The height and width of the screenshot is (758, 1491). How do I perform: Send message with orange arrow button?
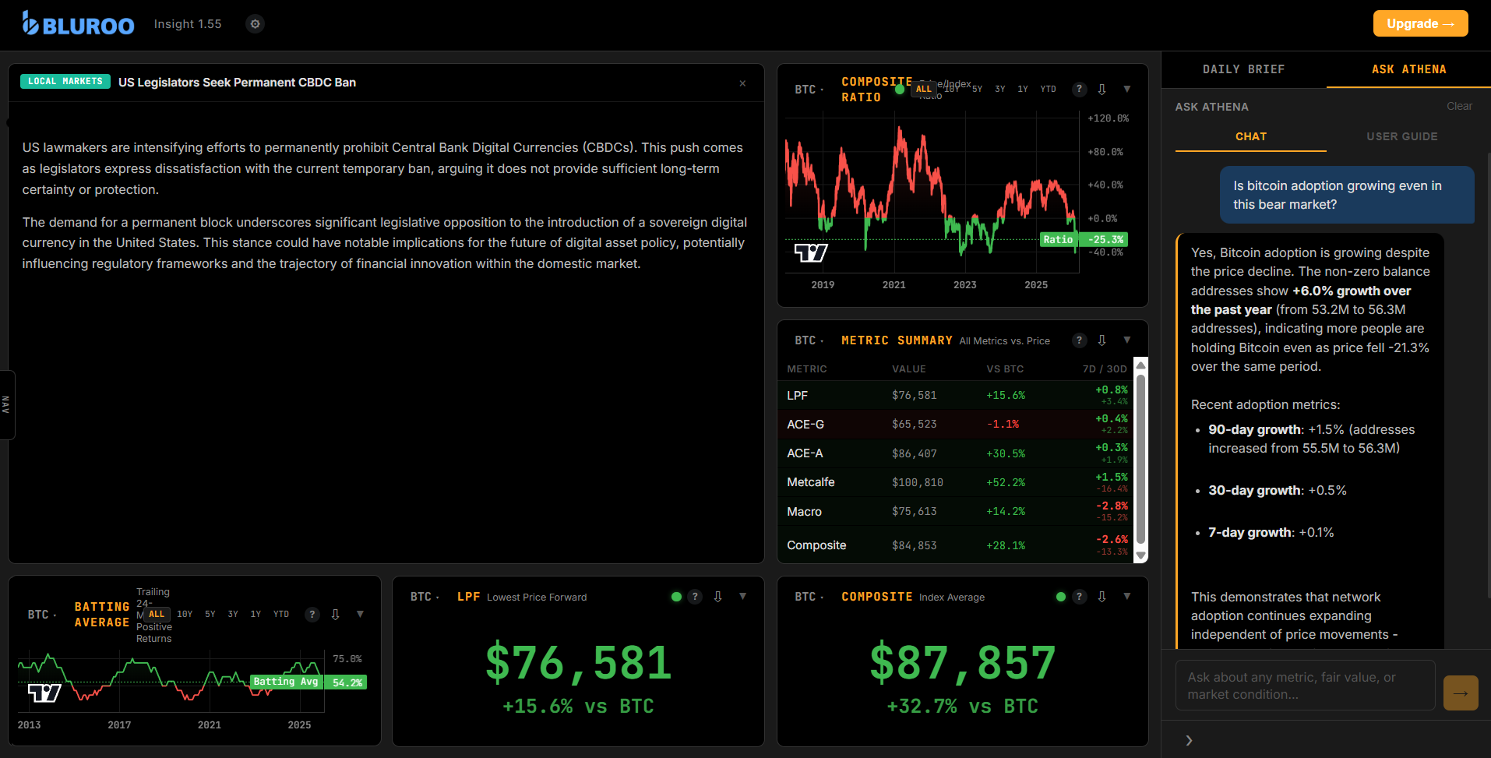click(x=1460, y=693)
